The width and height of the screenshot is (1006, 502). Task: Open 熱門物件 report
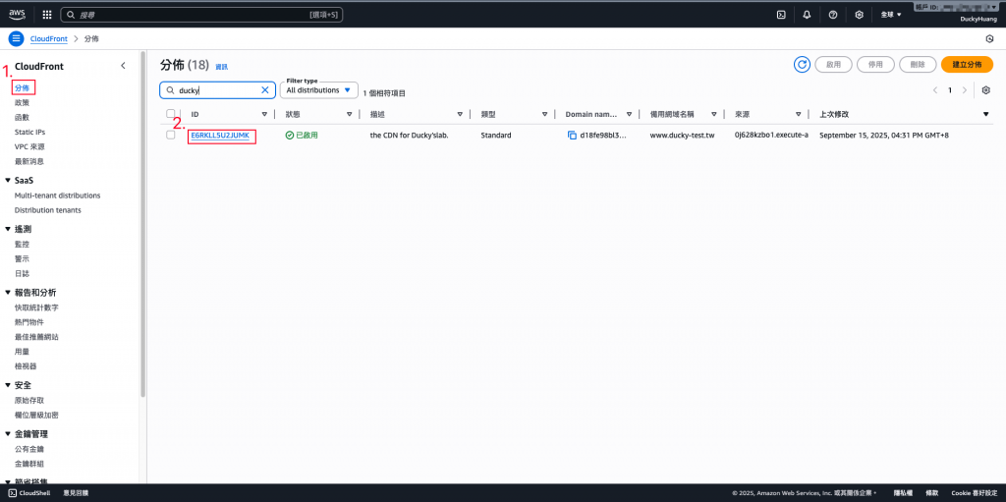pos(28,322)
